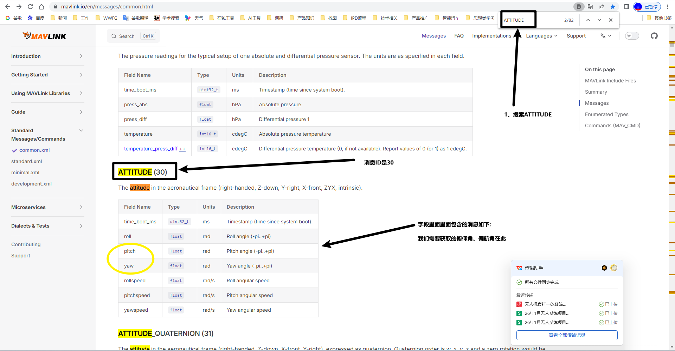The image size is (675, 351).
Task: Open the translation language selector
Action: click(605, 36)
